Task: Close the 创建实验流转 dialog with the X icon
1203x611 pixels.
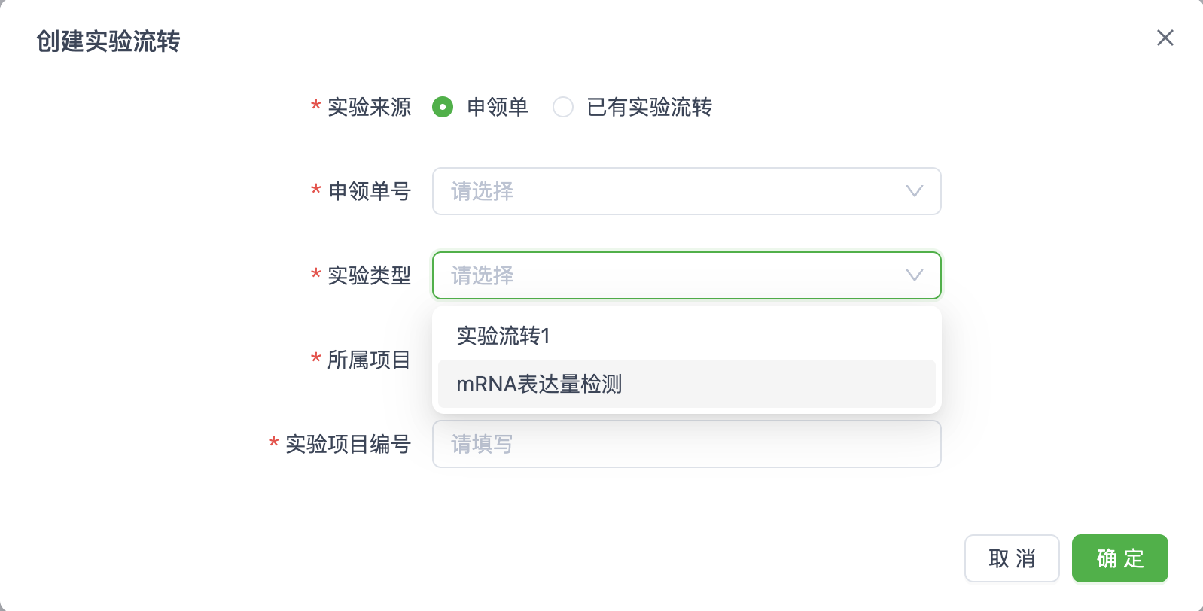Action: click(1165, 38)
